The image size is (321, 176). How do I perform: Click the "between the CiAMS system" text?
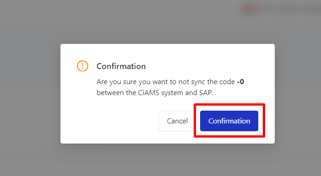pos(138,93)
